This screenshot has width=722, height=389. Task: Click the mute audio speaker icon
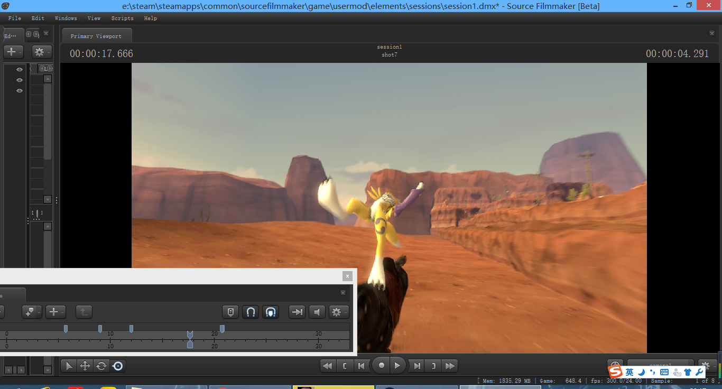[x=317, y=312]
